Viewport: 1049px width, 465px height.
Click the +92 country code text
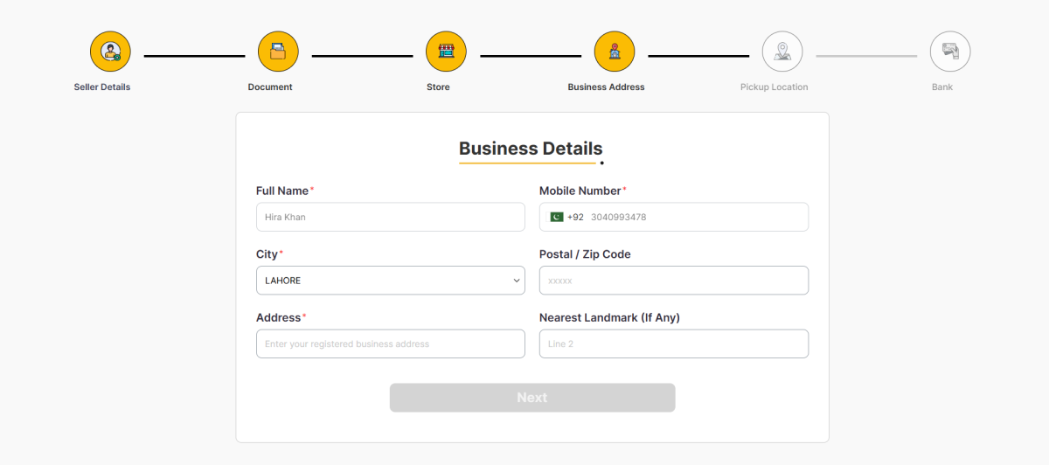(x=575, y=217)
